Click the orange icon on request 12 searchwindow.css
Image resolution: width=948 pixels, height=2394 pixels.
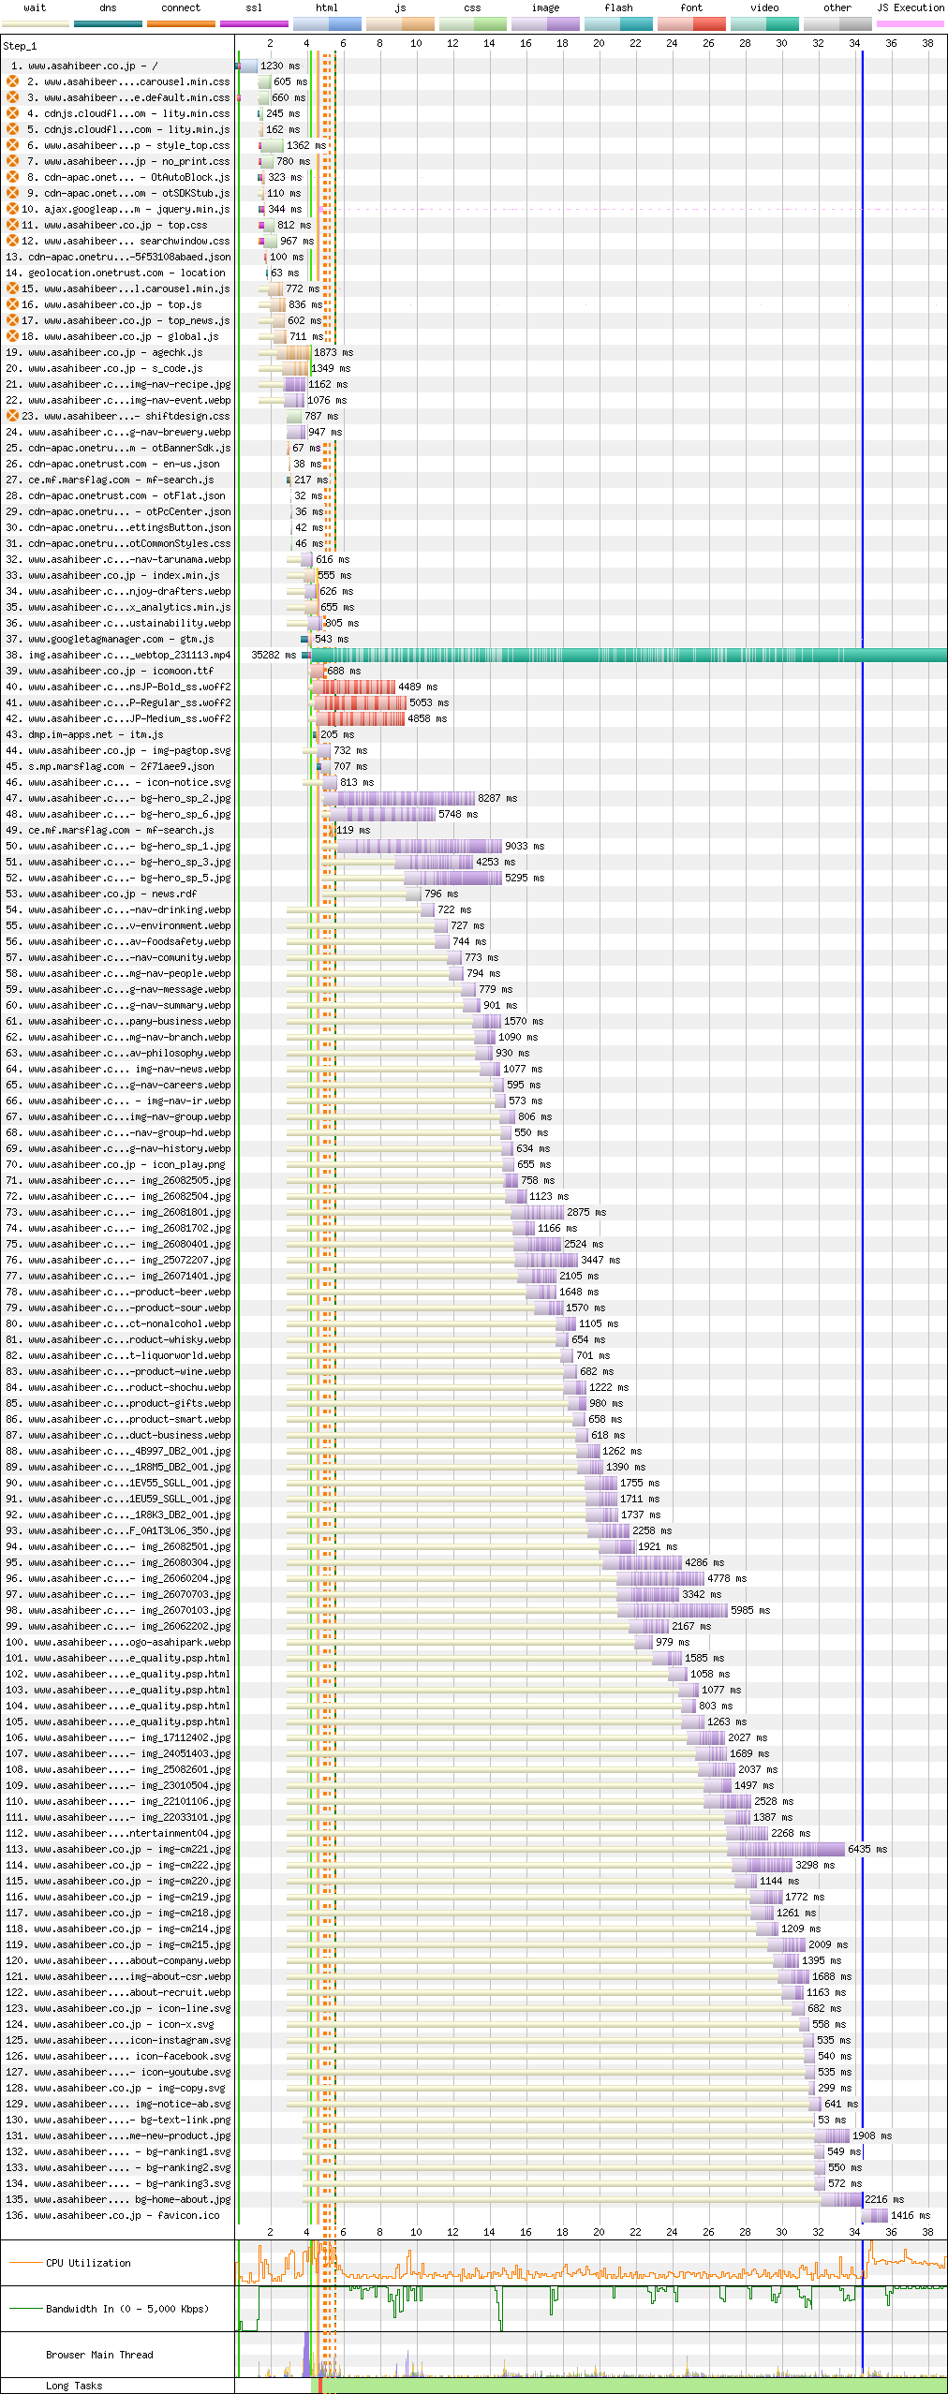coord(13,241)
